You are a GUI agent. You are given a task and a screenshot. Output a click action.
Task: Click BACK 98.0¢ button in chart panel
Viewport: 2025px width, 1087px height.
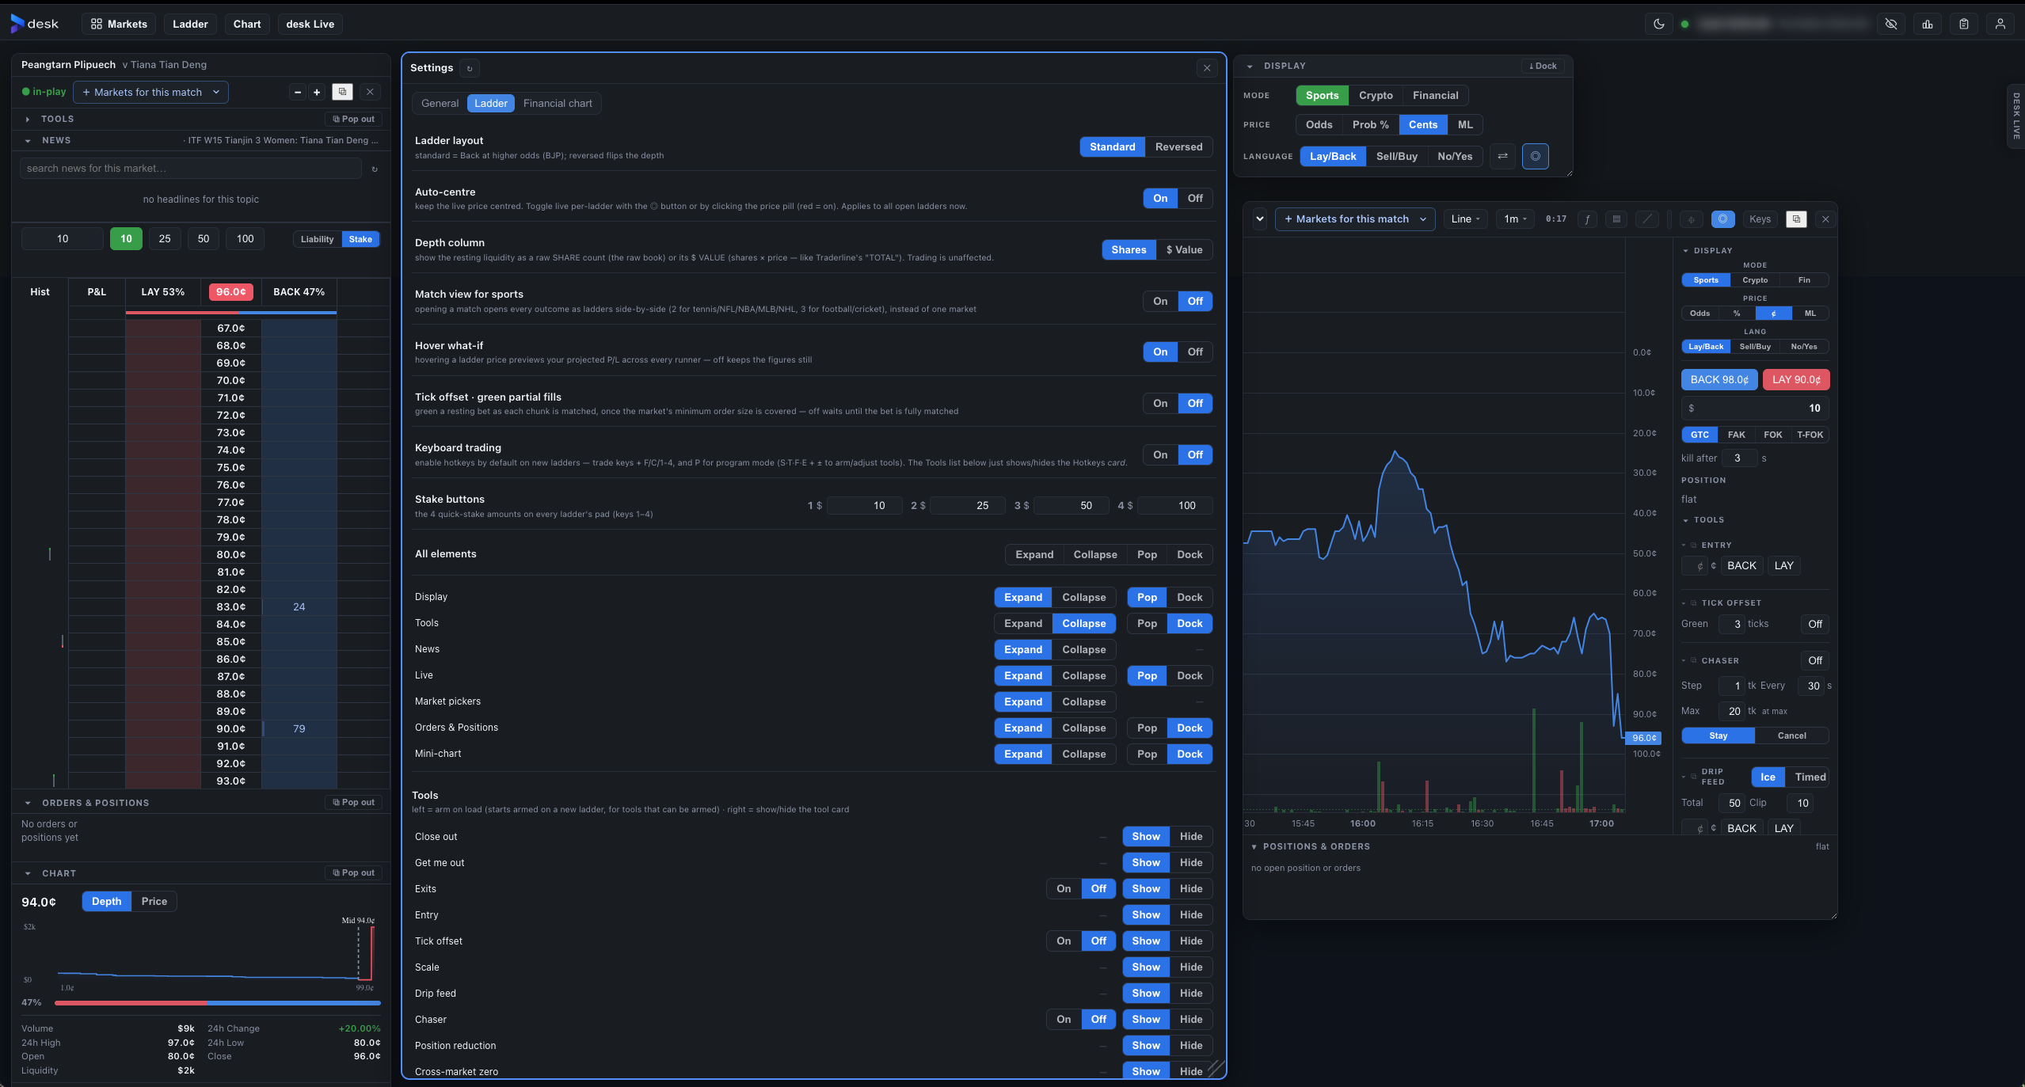pos(1719,379)
